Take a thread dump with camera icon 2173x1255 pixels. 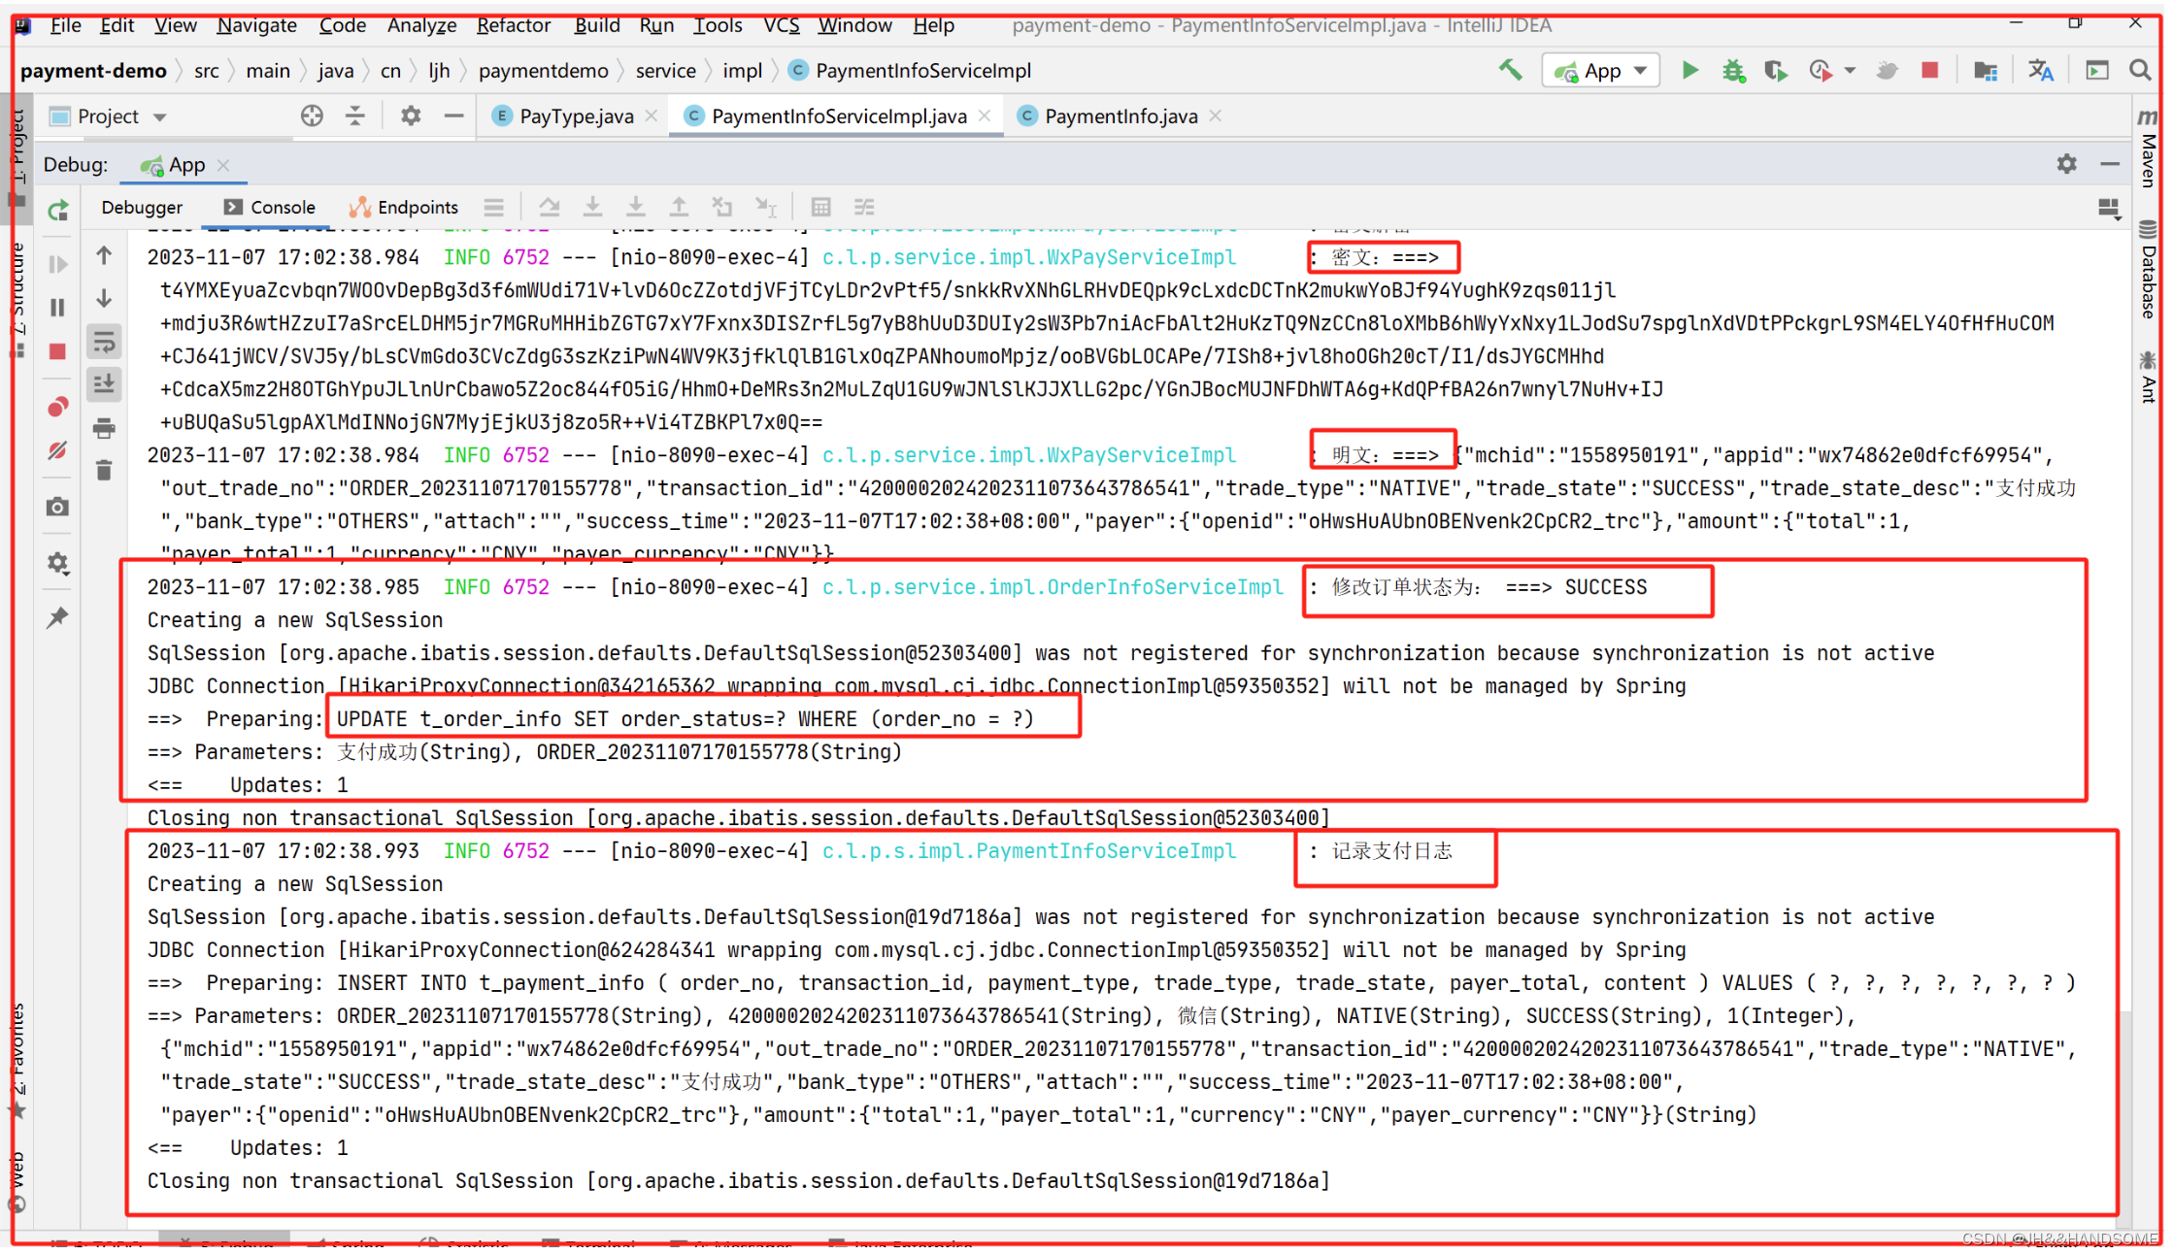[x=58, y=506]
